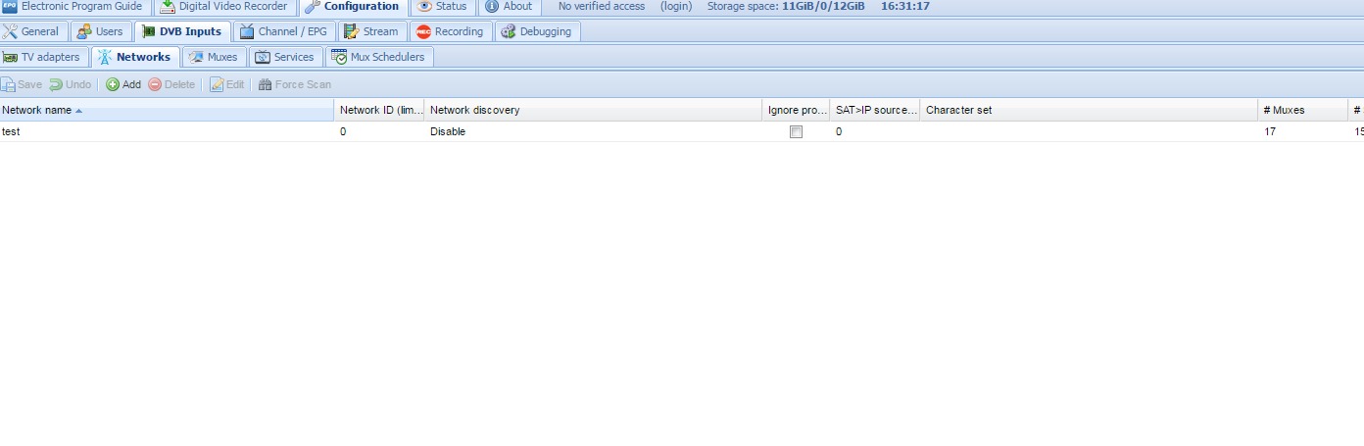Switch to Digital Video Recorder tab
1364x446 pixels.
point(224,7)
